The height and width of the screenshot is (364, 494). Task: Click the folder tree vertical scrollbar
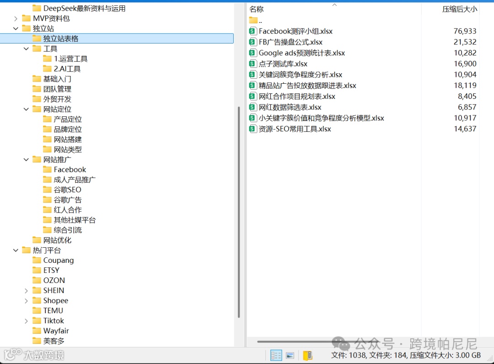click(x=239, y=212)
